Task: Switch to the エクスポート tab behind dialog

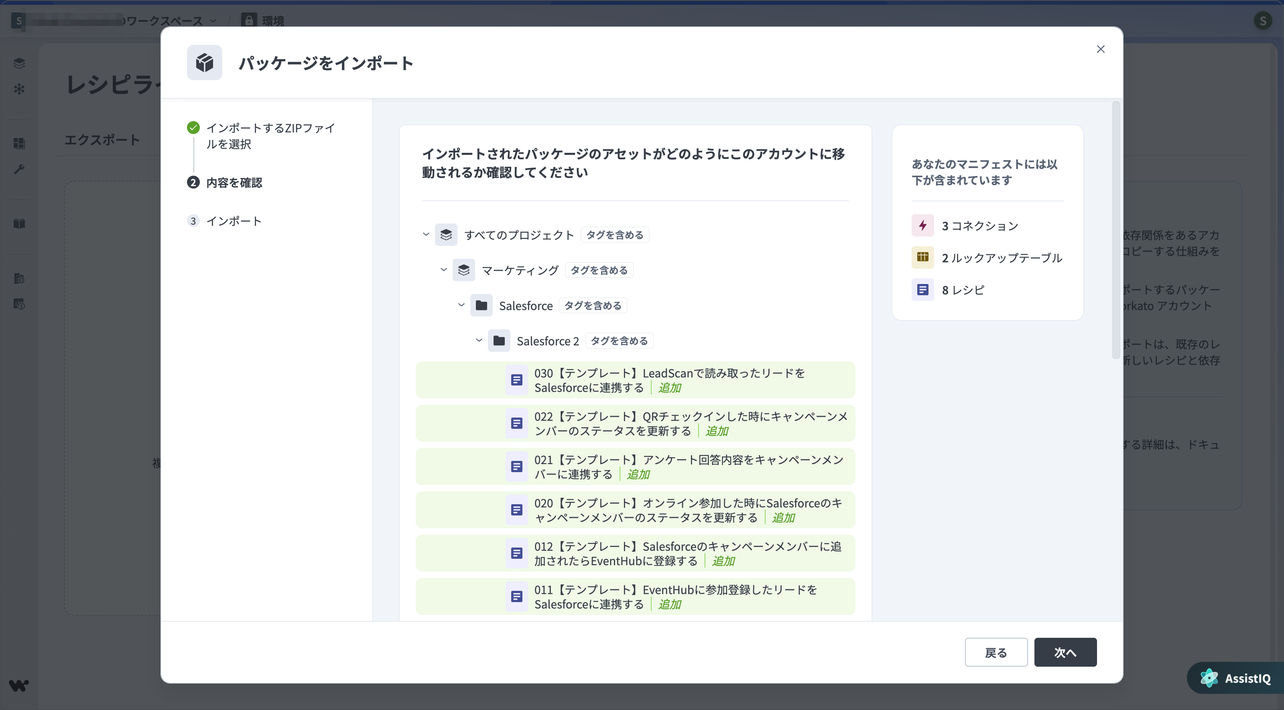Action: [102, 140]
